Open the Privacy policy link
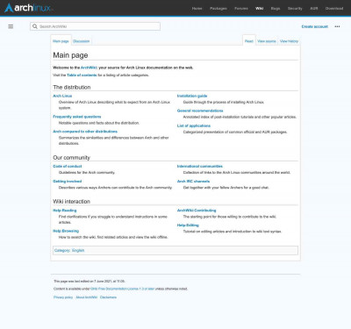The image size is (351, 329). (x=63, y=297)
